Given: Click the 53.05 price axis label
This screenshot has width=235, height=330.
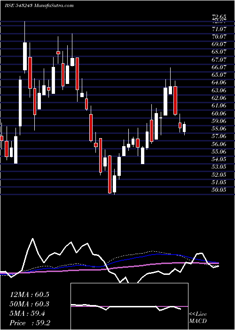Looking at the screenshot, I should pyautogui.click(x=219, y=167).
